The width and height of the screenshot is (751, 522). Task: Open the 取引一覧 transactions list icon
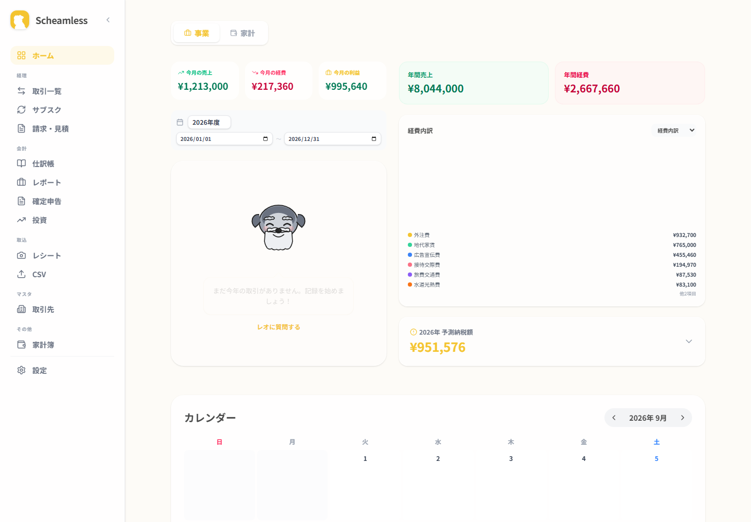point(21,91)
